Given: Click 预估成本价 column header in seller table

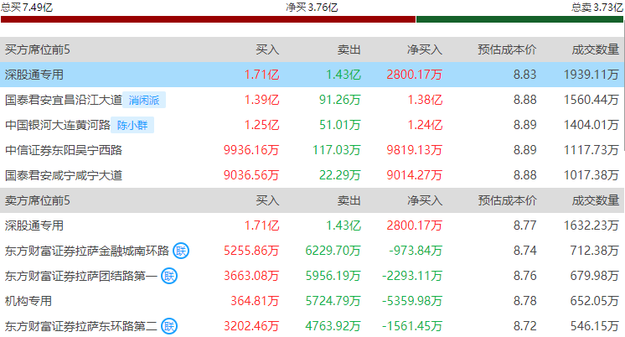Looking at the screenshot, I should (507, 200).
